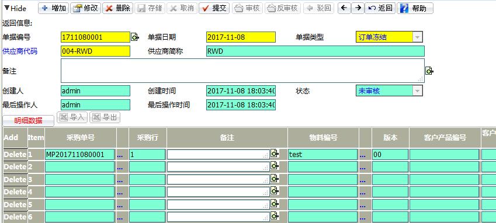
Task: Open 采购单号 lookup ellipsis in row 2
Action: pos(120,168)
